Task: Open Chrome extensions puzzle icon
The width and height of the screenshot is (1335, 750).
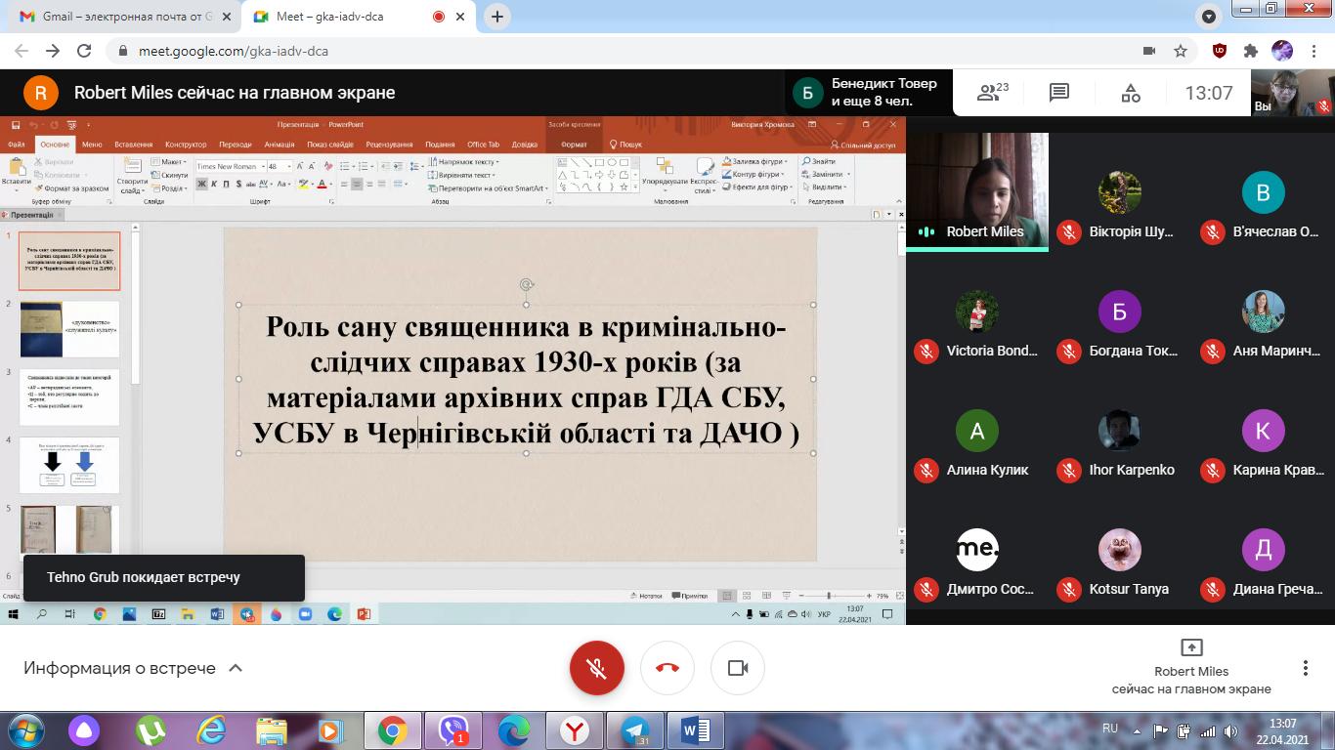Action: [1250, 51]
